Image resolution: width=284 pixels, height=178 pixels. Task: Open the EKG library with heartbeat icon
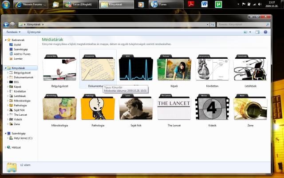click(136, 68)
